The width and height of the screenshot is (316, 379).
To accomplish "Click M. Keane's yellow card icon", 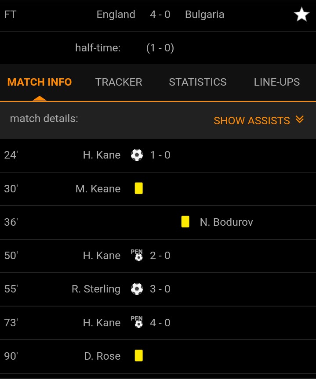I will (138, 188).
